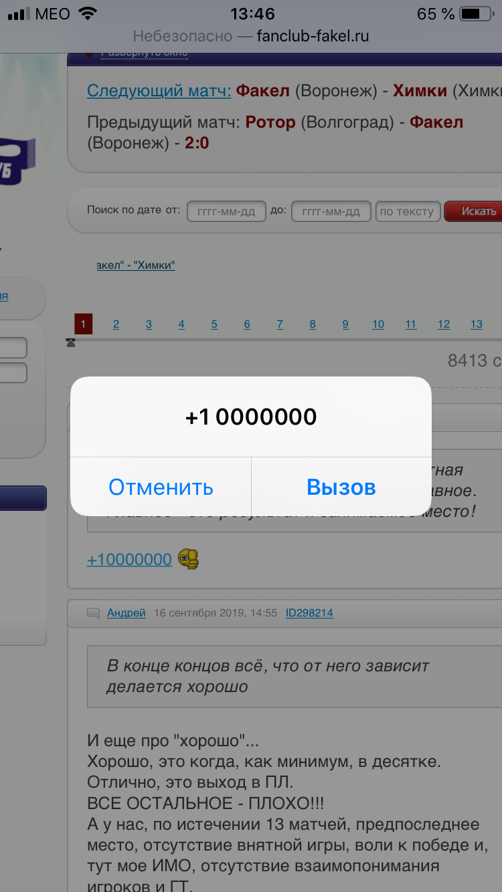Tap the battery status icon
The width and height of the screenshot is (502, 892).
click(475, 13)
